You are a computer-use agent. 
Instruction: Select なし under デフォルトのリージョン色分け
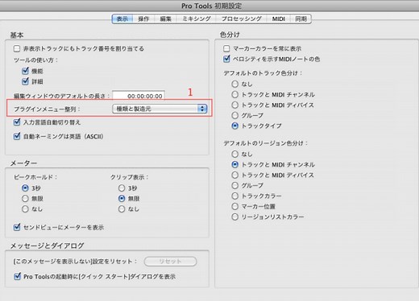tap(235, 154)
